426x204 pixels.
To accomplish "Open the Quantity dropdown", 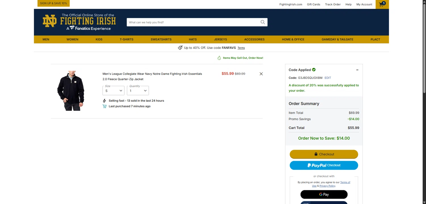I will point(138,90).
